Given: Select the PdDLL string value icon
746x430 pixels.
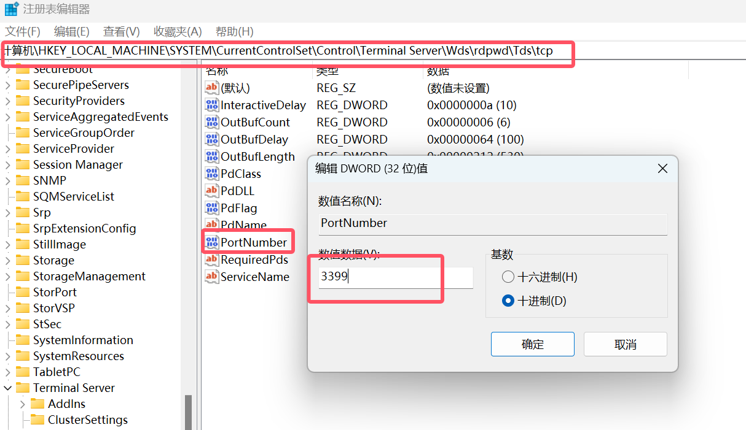Looking at the screenshot, I should pos(211,191).
